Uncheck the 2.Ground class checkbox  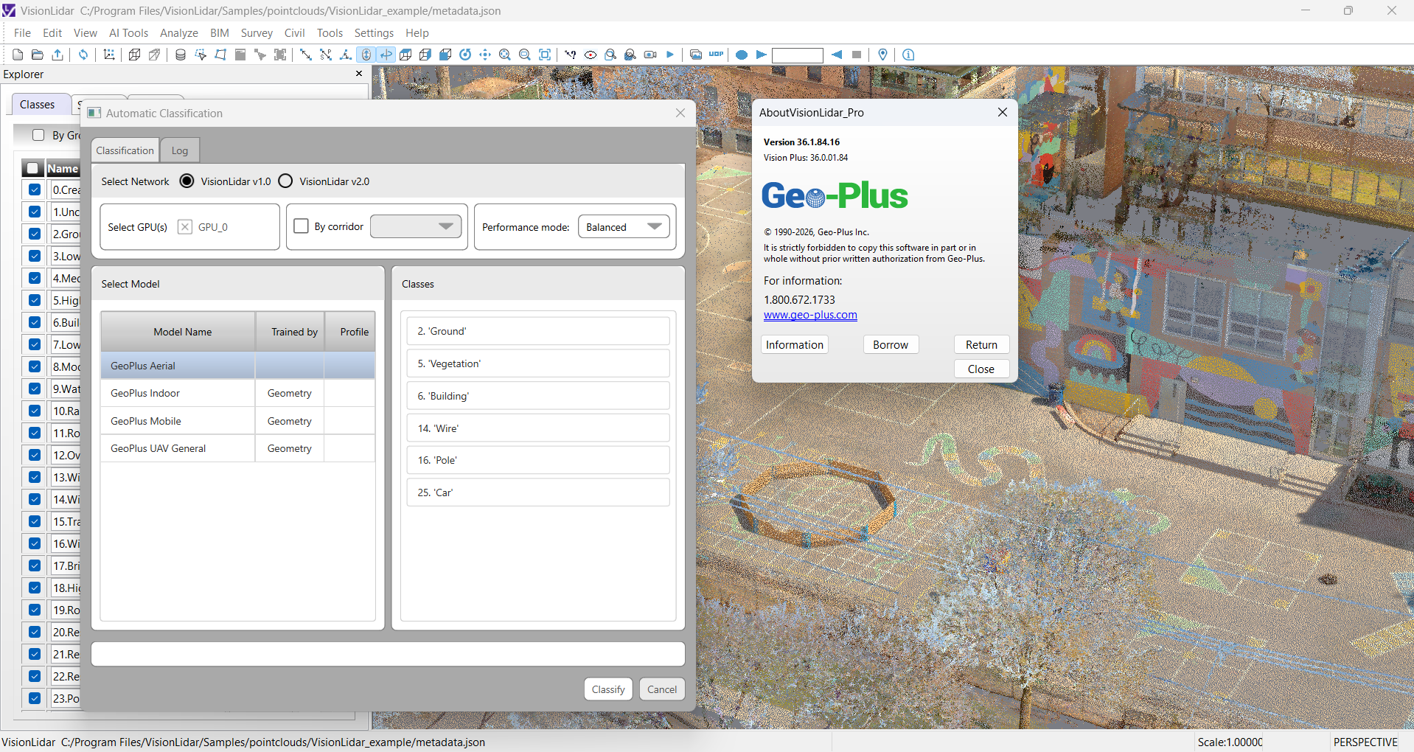pyautogui.click(x=34, y=234)
